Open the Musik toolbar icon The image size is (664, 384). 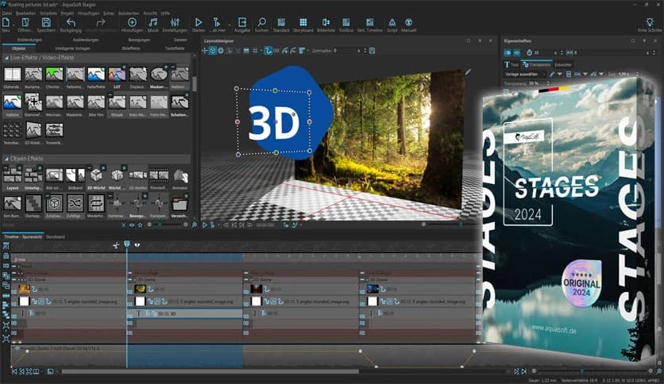point(152,22)
